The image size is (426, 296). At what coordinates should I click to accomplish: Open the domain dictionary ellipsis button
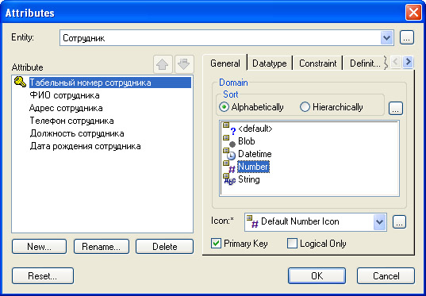(x=396, y=108)
